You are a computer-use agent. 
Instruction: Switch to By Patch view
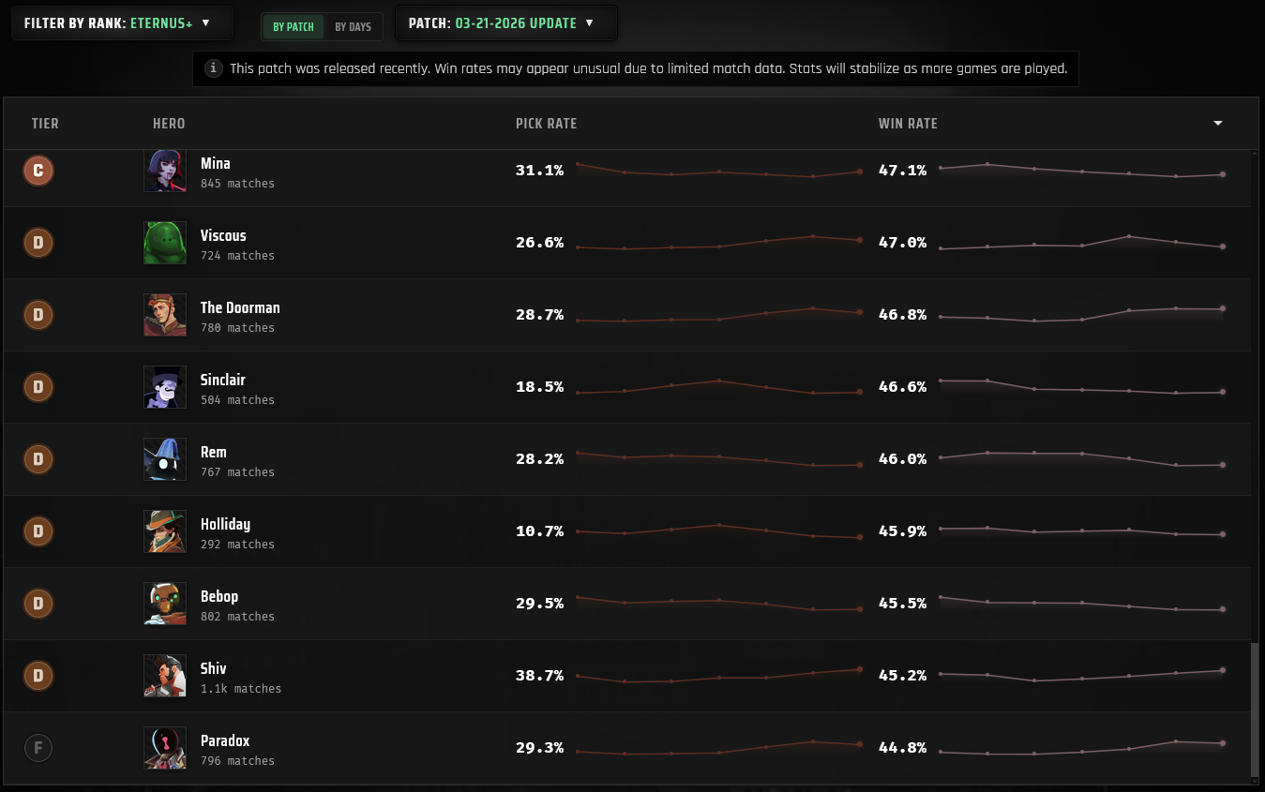click(294, 27)
